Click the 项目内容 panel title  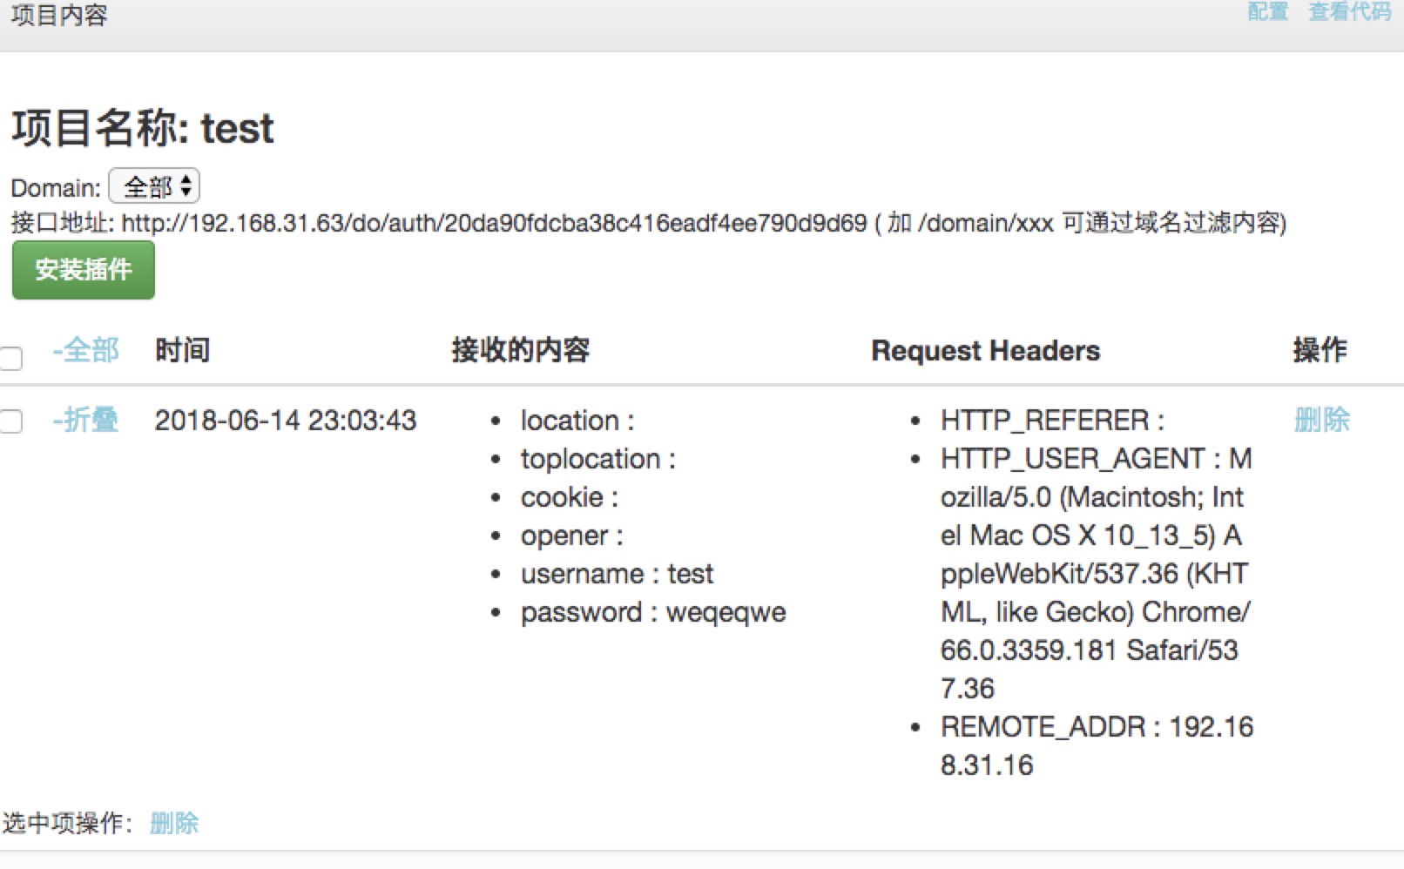tap(59, 15)
